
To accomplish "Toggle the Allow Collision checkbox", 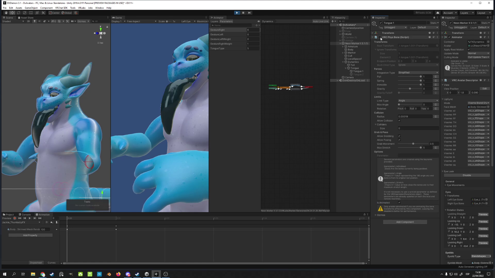I will (x=399, y=121).
